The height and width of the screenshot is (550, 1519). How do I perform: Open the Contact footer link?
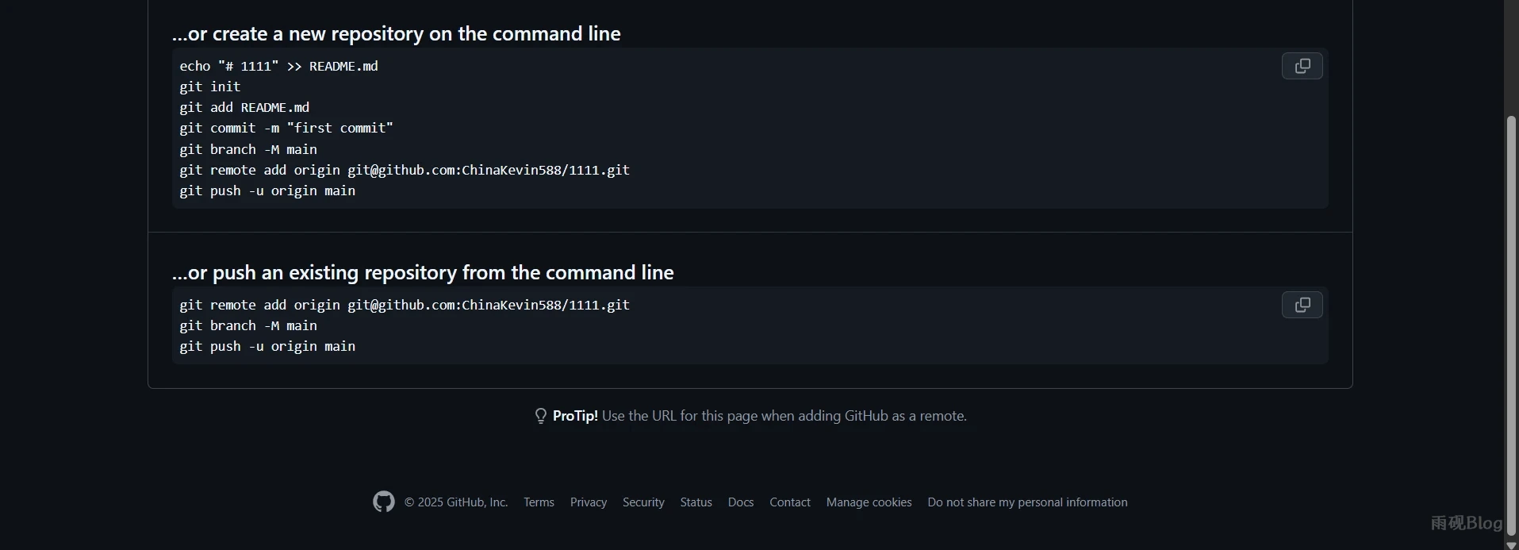789,502
